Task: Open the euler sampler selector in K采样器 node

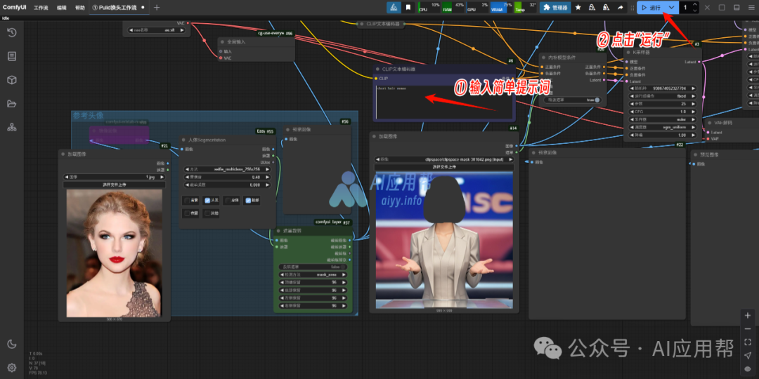Action: pos(662,119)
